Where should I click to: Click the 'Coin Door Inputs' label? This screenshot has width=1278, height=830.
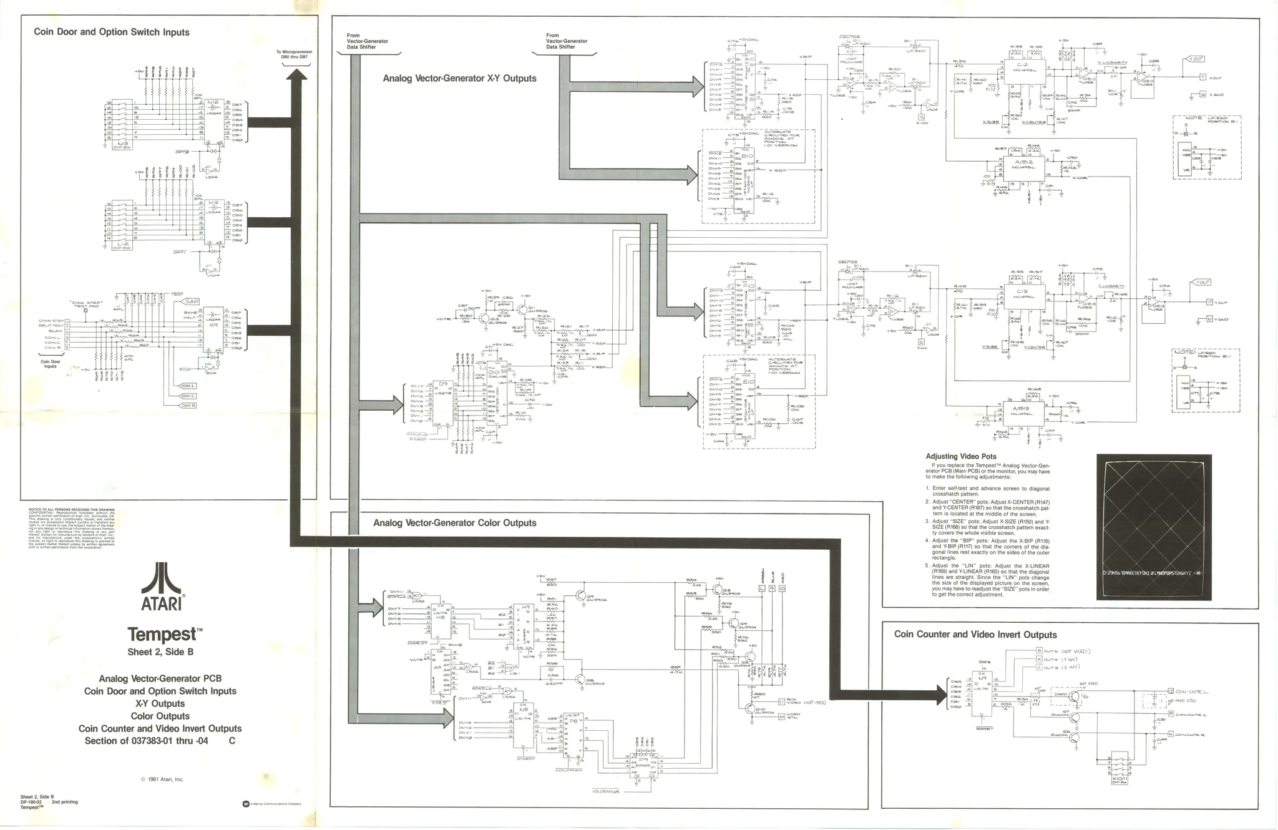(x=51, y=364)
